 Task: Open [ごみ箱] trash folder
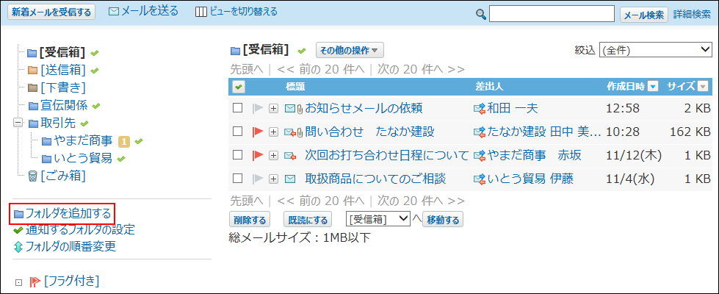pos(63,176)
